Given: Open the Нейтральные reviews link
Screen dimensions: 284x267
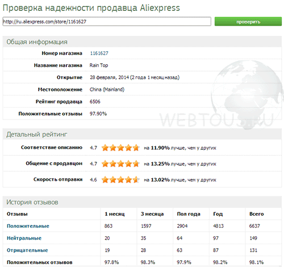Looking at the screenshot, I should point(24,238).
